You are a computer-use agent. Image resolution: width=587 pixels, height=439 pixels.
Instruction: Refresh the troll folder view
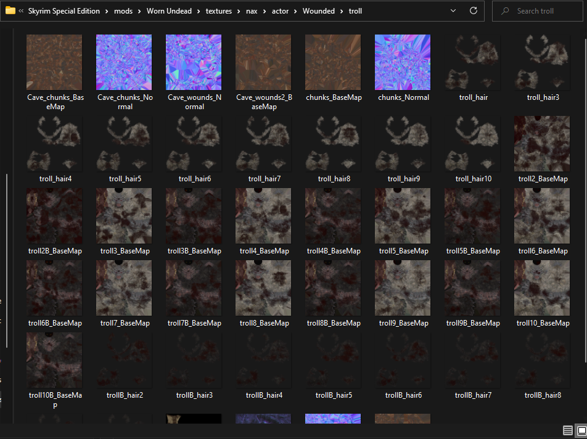(x=473, y=10)
